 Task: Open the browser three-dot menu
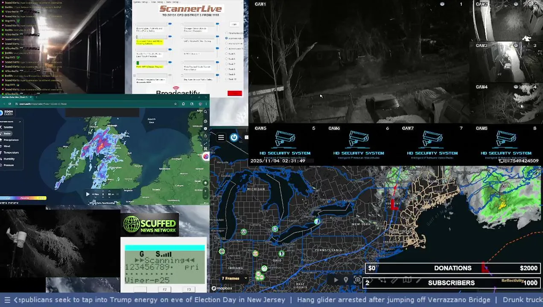(x=206, y=104)
